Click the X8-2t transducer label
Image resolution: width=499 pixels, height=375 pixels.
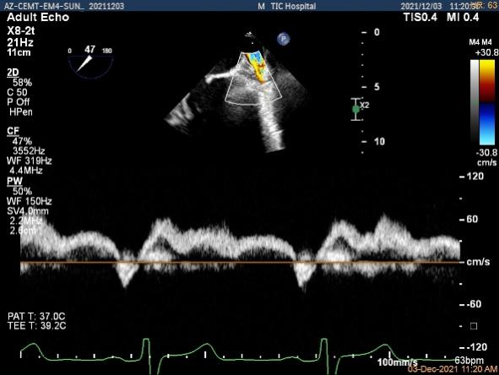tap(20, 31)
